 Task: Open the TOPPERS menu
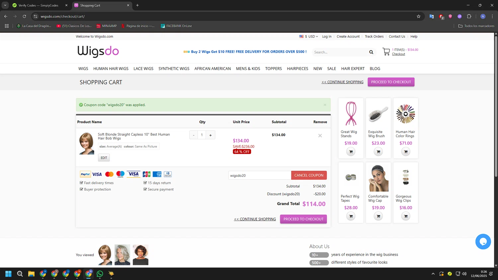pos(274,69)
